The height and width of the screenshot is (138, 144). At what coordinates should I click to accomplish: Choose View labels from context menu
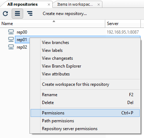[85, 50]
